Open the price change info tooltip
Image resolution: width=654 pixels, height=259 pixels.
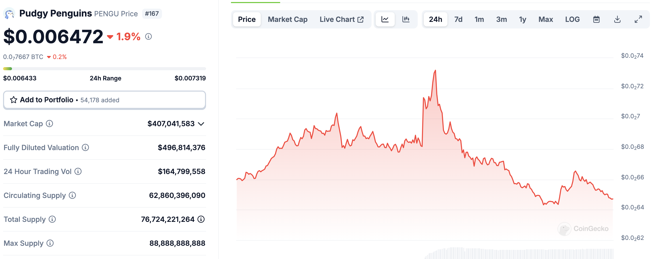point(148,37)
